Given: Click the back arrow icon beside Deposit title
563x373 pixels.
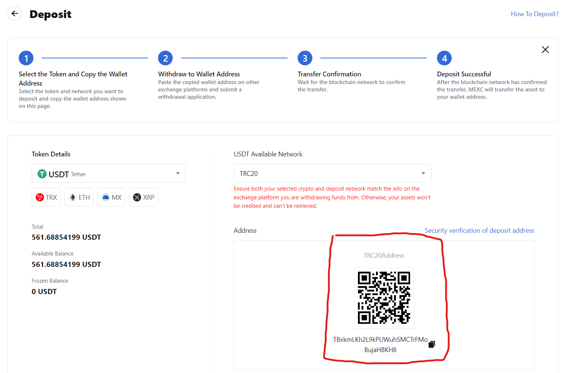Looking at the screenshot, I should (x=14, y=13).
